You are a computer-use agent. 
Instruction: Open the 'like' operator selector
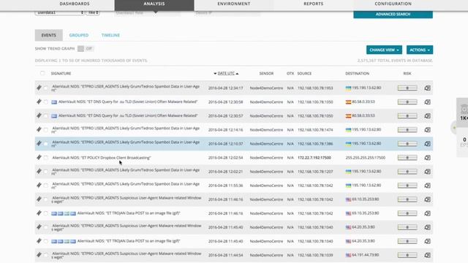pos(93,13)
